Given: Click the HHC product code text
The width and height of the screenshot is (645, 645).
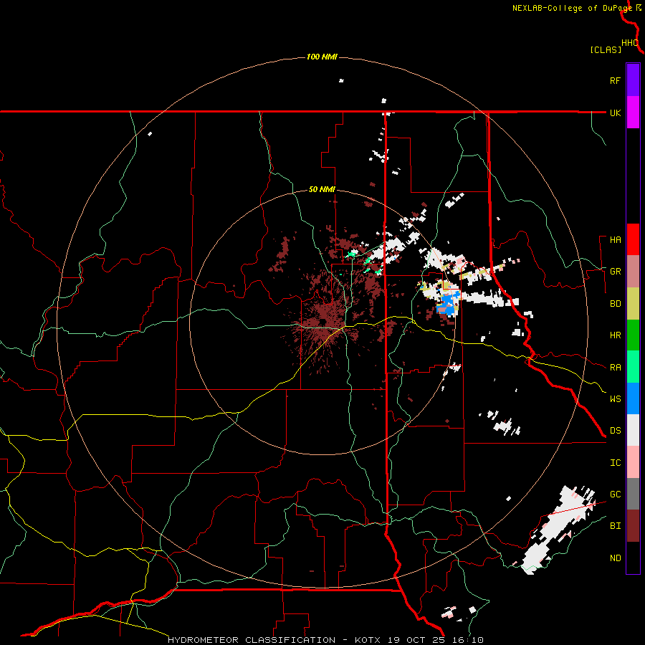Looking at the screenshot, I should pos(630,43).
